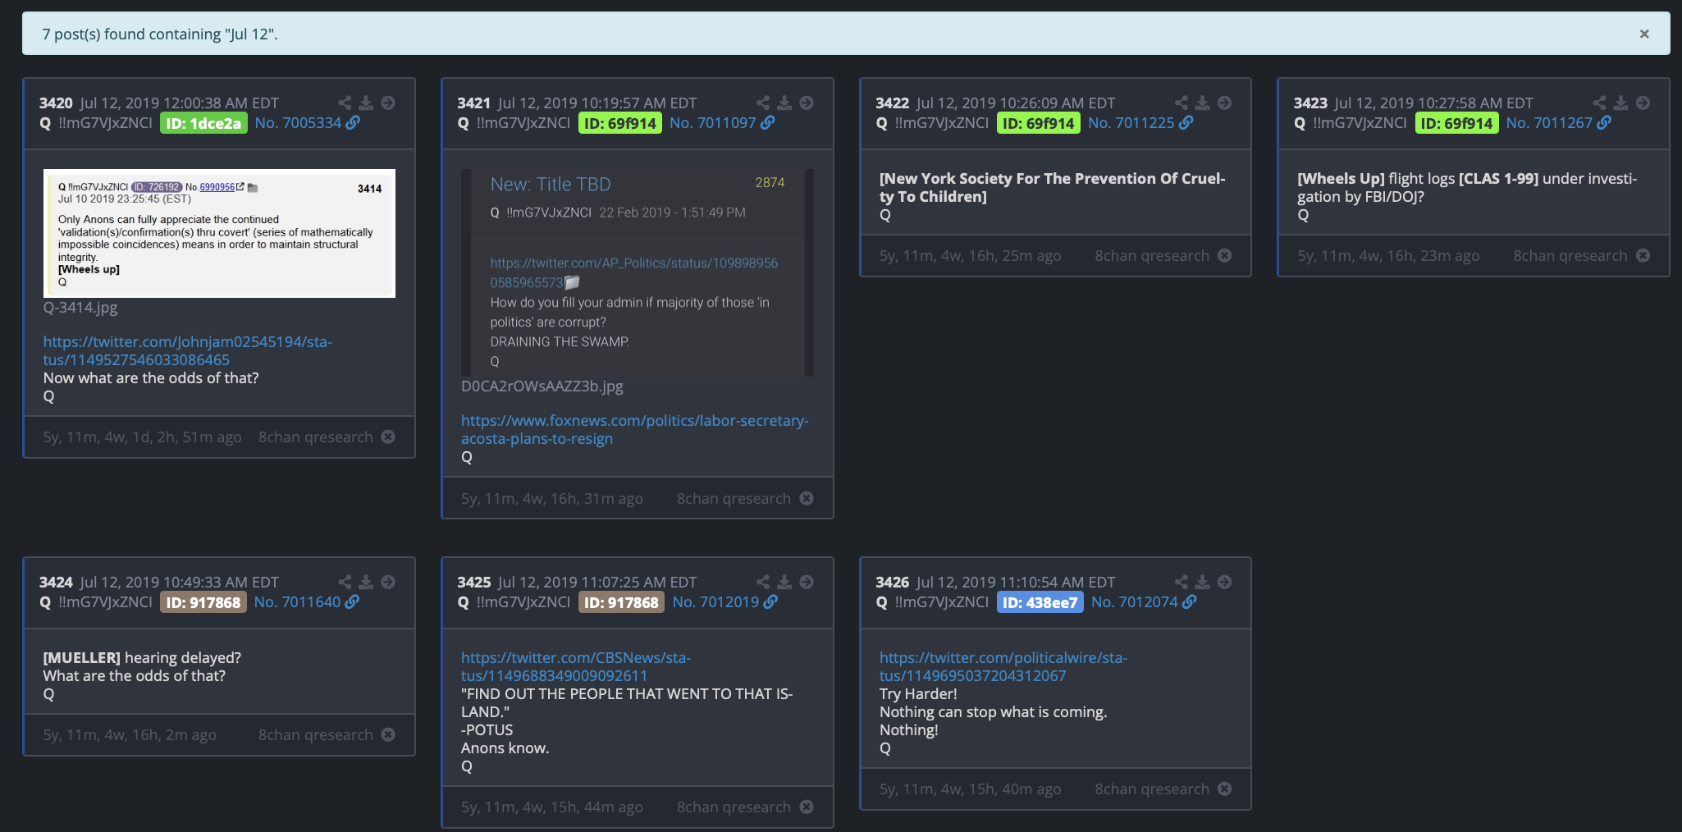Click '5y, 11m, 4w, 16h, 2m ago' timestamp
This screenshot has height=832, width=1682.
[x=130, y=734]
